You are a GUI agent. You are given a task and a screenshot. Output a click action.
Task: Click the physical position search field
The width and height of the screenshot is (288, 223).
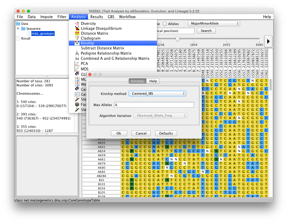175,31
